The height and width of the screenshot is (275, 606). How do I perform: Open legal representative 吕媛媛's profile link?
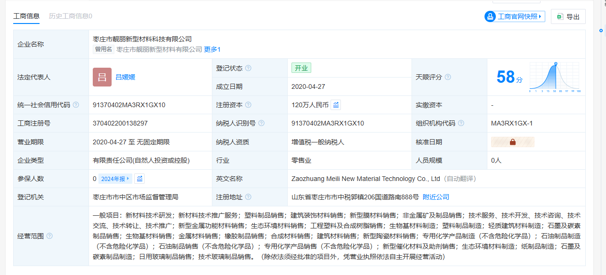[125, 77]
